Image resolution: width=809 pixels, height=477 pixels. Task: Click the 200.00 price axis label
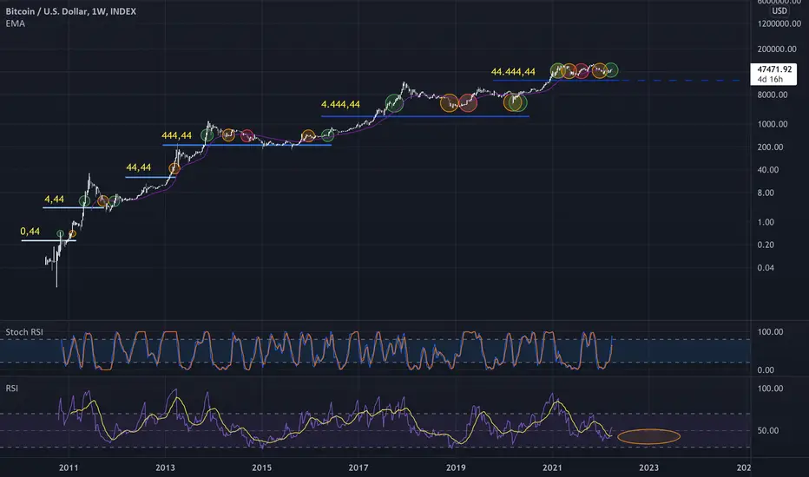[x=770, y=147]
